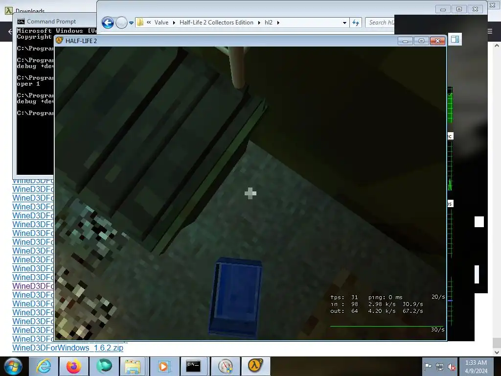
Task: Download WineD3DForWindows_1.6.2.zip link
Action: click(x=68, y=348)
